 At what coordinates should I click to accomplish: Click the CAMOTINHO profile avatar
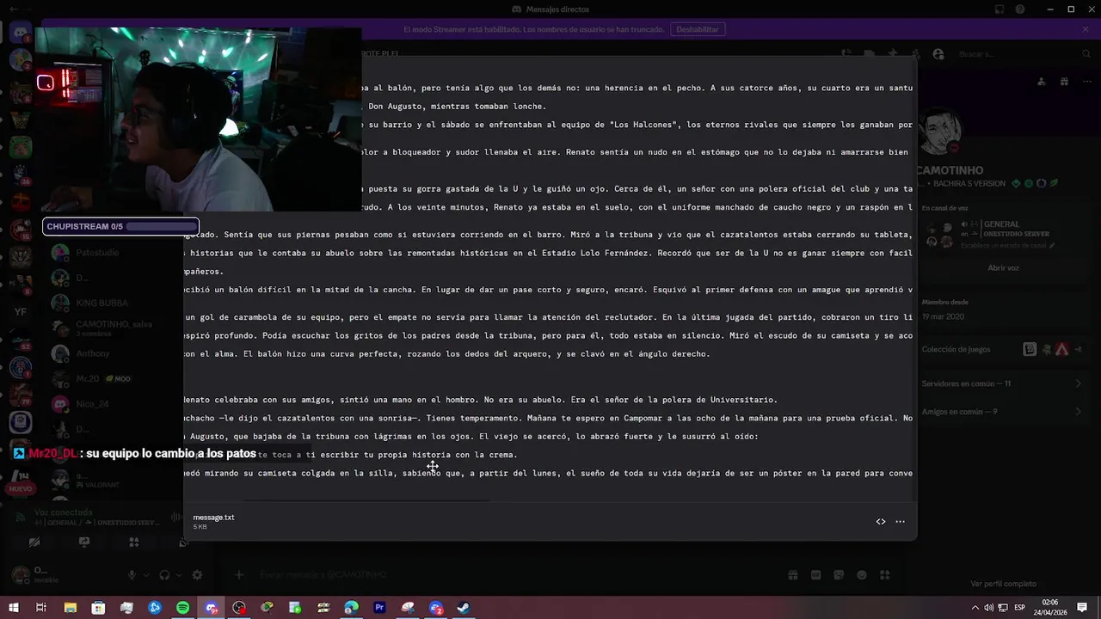tap(939, 132)
